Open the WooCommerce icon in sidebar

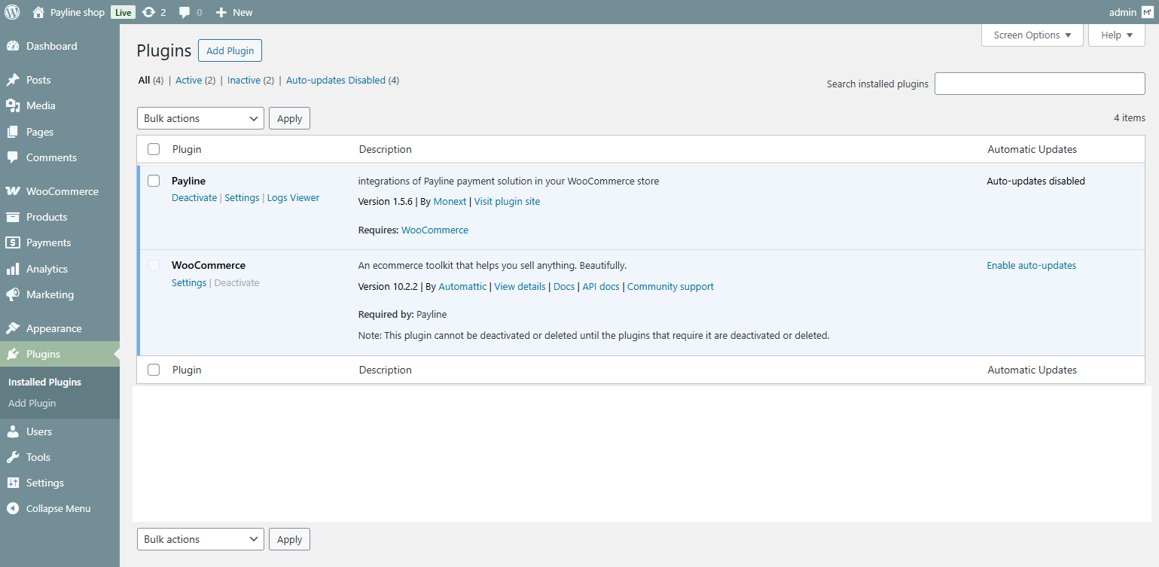13,191
